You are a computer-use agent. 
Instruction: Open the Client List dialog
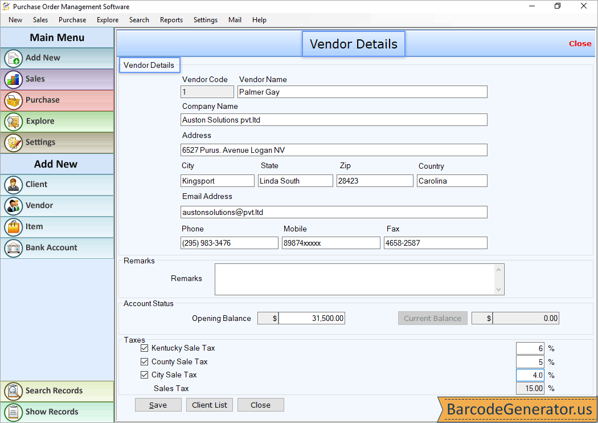click(209, 404)
